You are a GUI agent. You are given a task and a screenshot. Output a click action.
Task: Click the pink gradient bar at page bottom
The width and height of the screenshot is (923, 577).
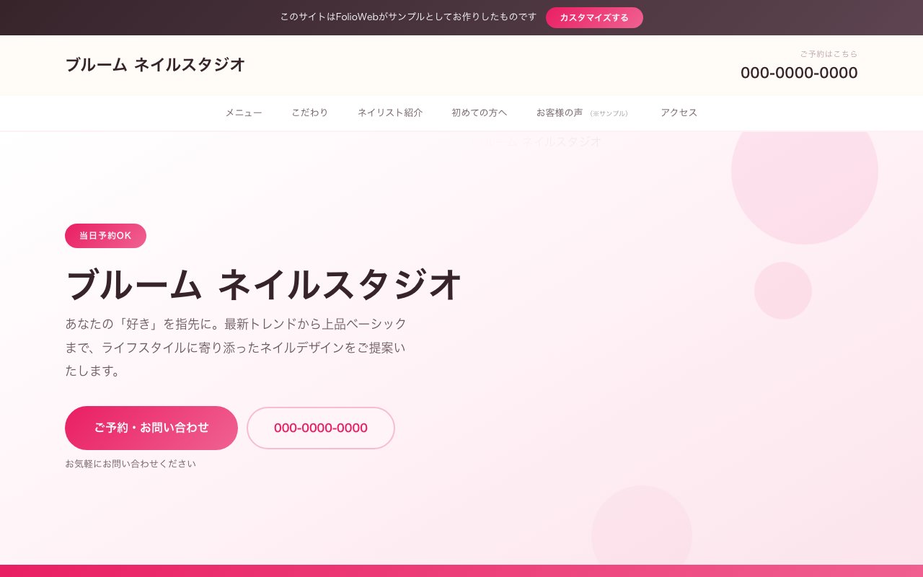click(x=461, y=571)
